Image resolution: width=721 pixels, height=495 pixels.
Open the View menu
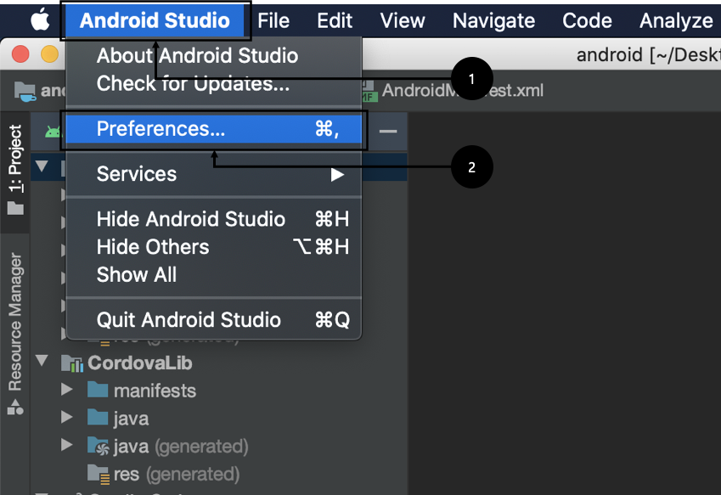pos(403,20)
